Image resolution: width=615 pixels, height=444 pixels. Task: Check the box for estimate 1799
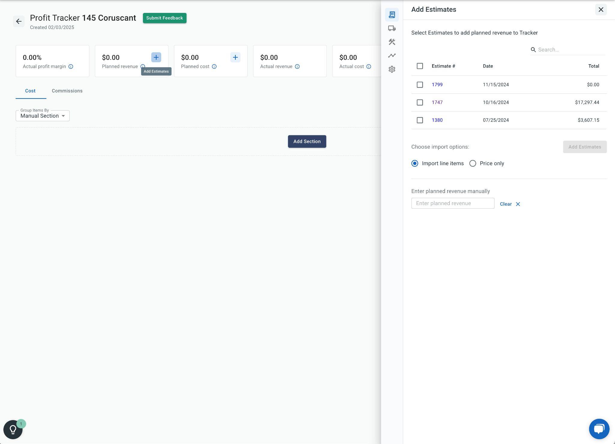(x=420, y=85)
